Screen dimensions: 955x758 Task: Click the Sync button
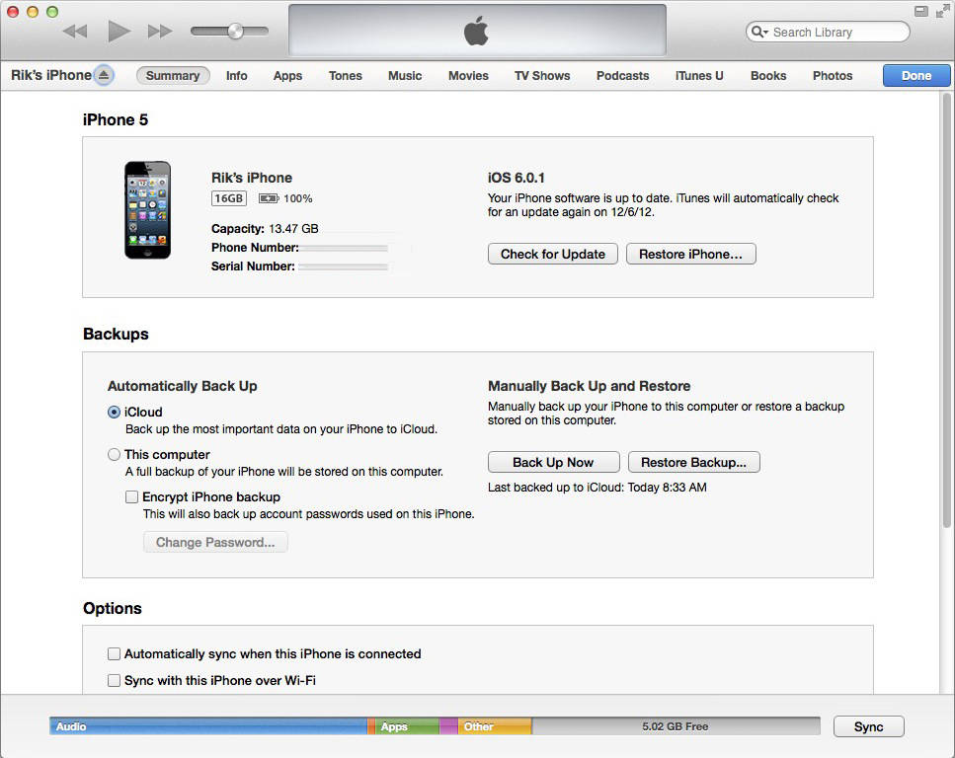click(868, 726)
